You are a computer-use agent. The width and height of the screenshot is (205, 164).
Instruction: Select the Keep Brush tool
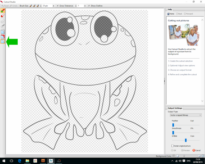(x=3, y=11)
